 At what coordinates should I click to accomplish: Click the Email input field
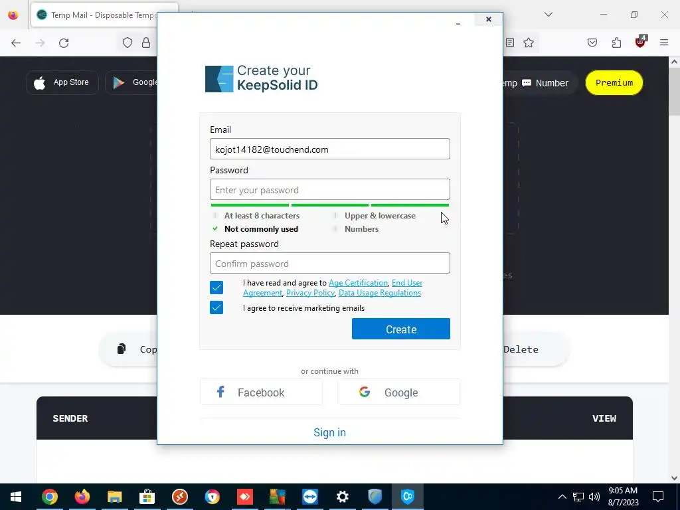tap(329, 149)
